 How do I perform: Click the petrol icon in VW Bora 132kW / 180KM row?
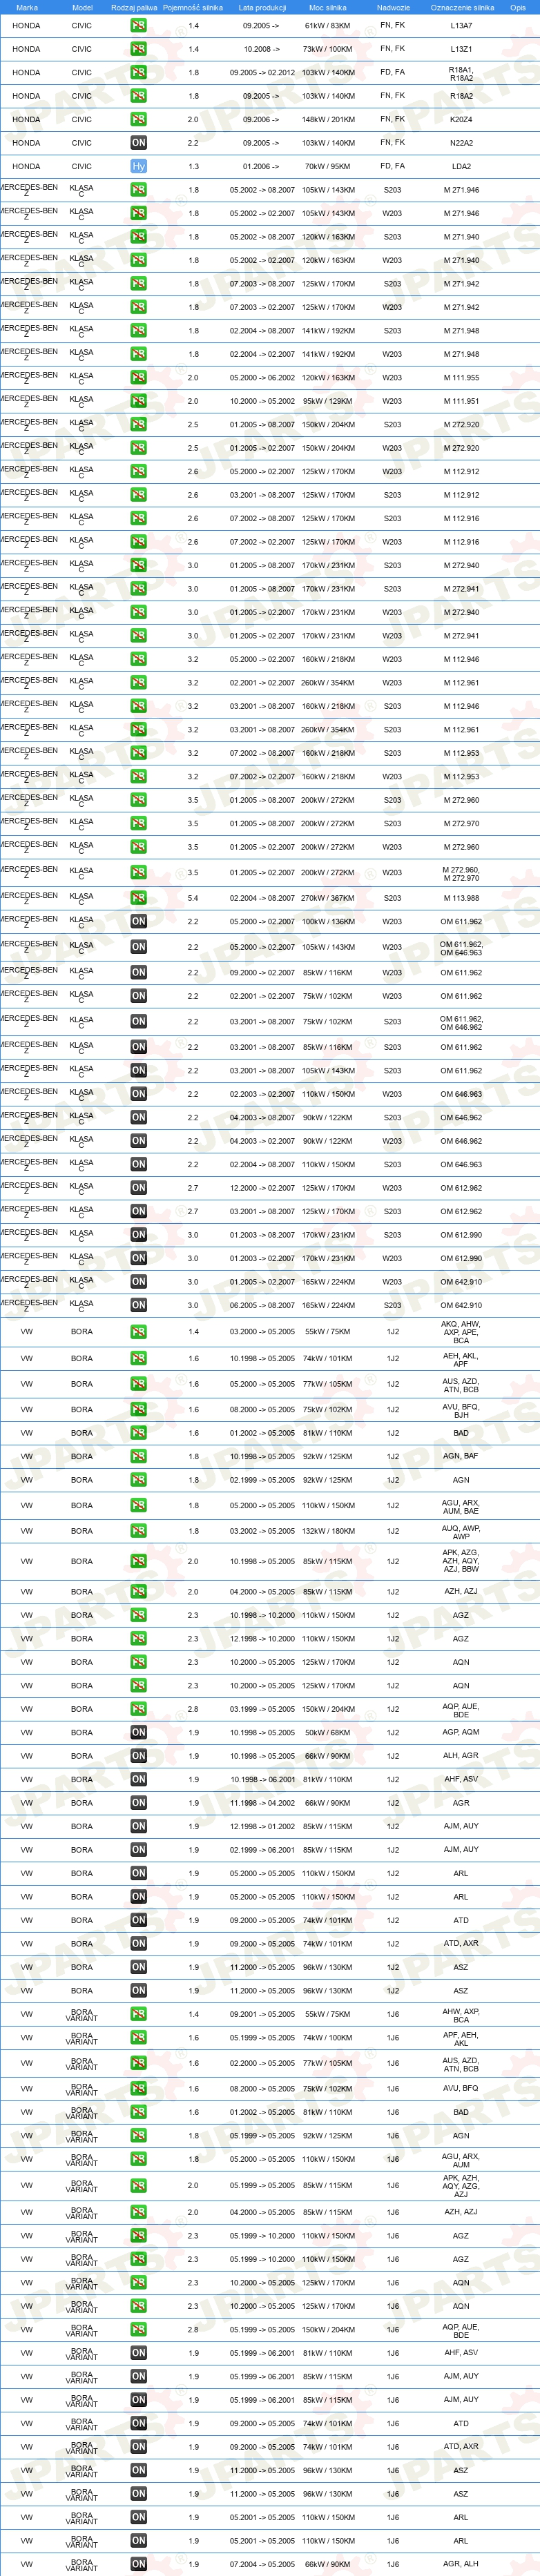139,1531
